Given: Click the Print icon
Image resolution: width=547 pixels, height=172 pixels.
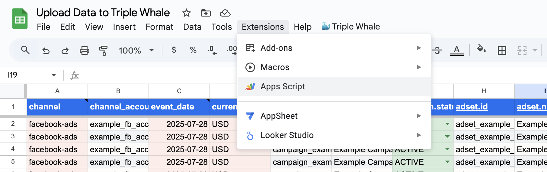Looking at the screenshot, I should coord(84,51).
